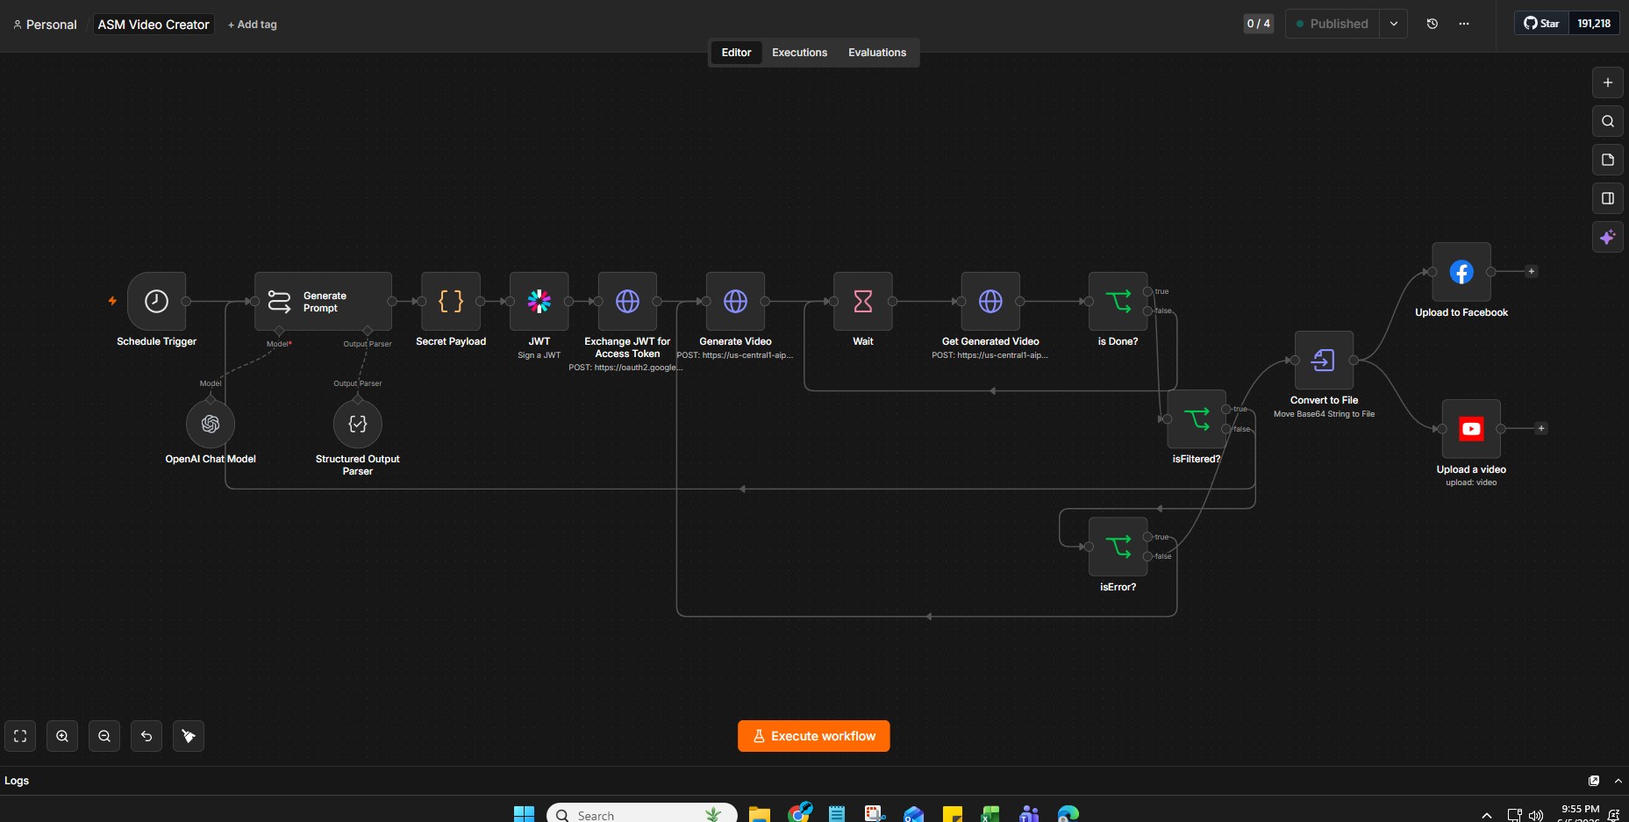Select the Convert to File node
This screenshot has width=1629, height=822.
pyautogui.click(x=1324, y=360)
